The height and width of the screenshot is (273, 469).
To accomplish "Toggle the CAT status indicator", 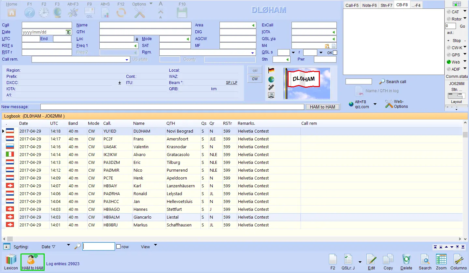I will [449, 12].
